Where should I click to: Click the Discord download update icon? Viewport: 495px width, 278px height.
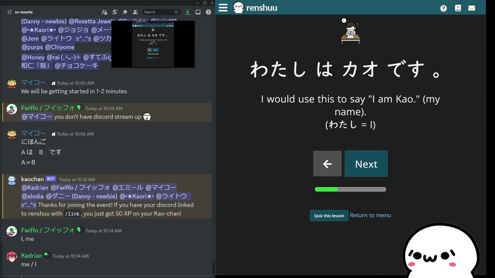(188, 12)
